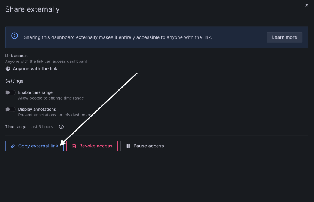This screenshot has width=314, height=202.
Task: Click the pause icon on Pause access
Action: [128, 146]
